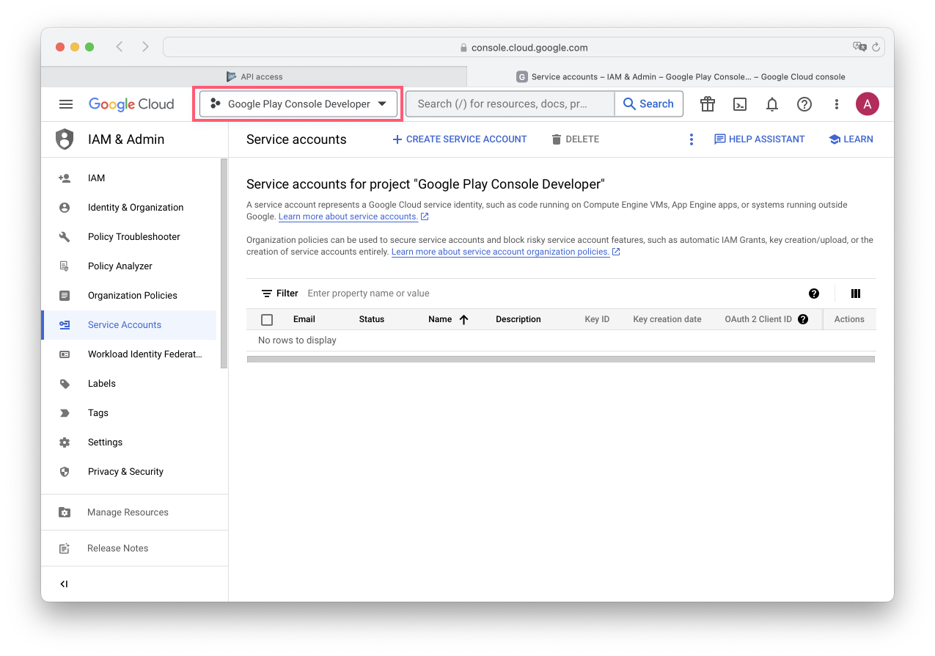The height and width of the screenshot is (656, 935).
Task: Open notifications bell
Action: pos(772,104)
